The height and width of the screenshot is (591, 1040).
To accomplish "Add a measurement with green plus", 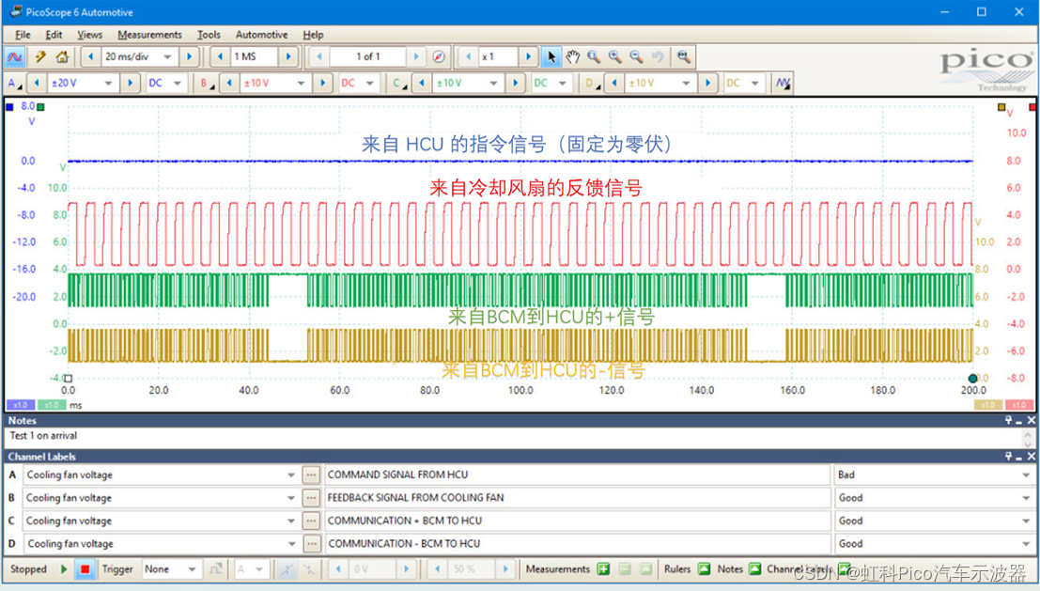I will pos(603,569).
